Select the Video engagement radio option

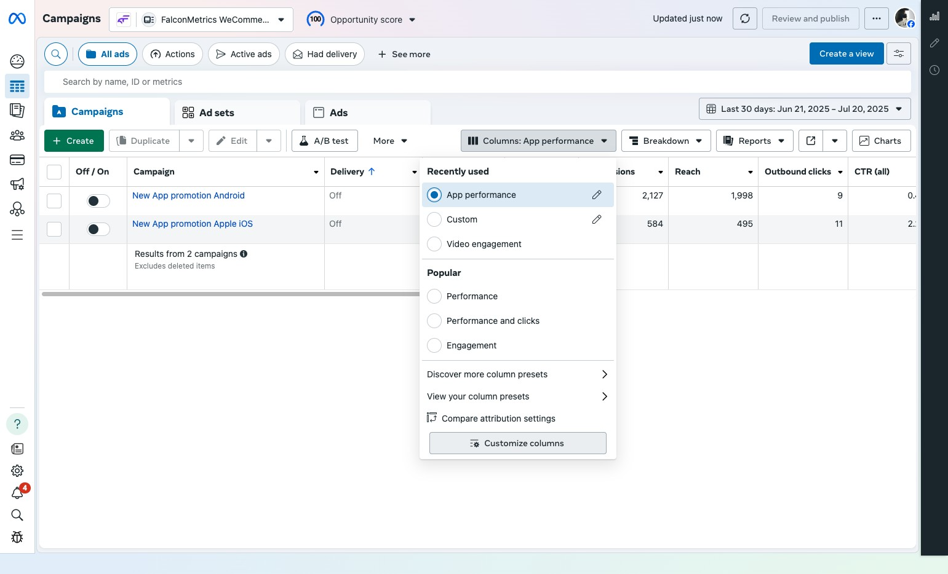[434, 244]
